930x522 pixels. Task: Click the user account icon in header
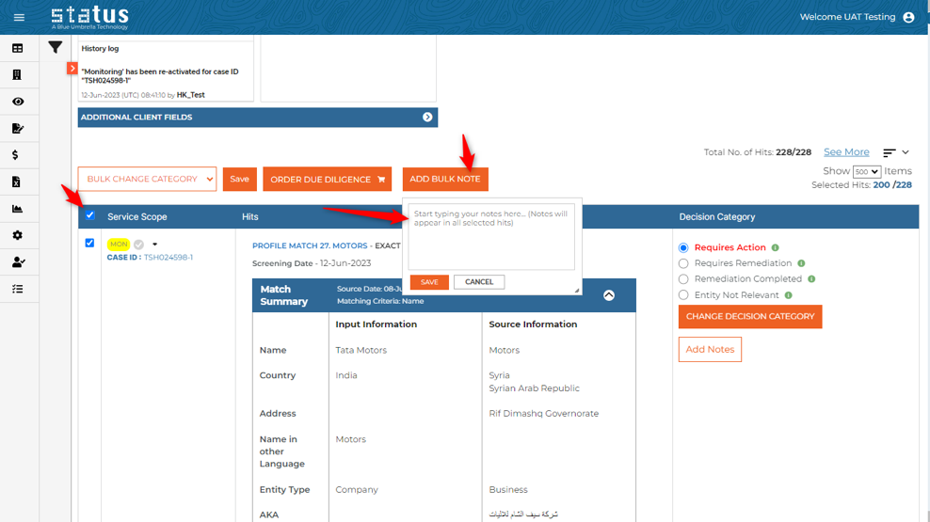pos(908,17)
